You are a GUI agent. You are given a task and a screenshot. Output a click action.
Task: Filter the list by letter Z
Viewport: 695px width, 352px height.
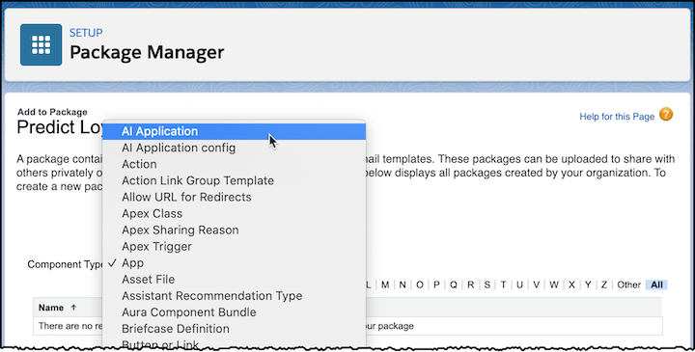(x=604, y=284)
